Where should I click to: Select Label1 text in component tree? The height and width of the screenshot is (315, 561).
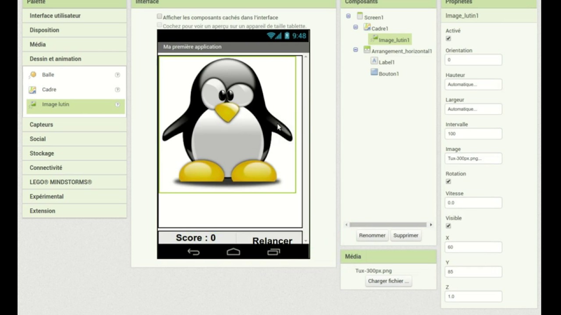coord(387,63)
